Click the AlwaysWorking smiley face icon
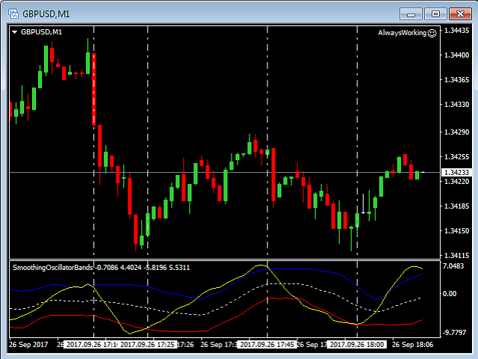This screenshot has width=478, height=359. [432, 33]
